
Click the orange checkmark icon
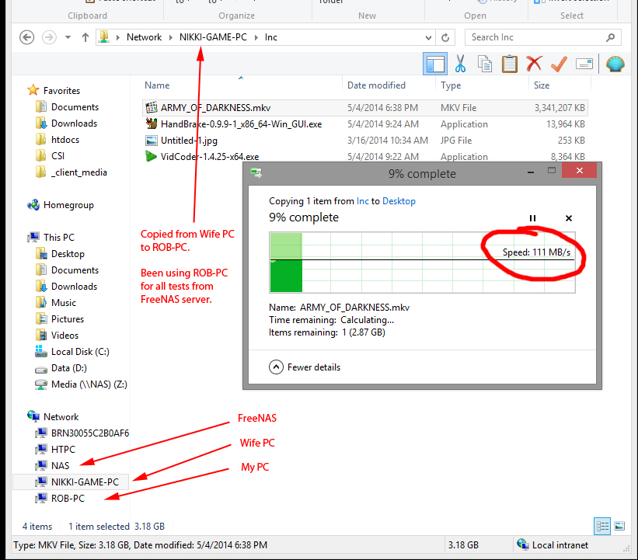[559, 64]
